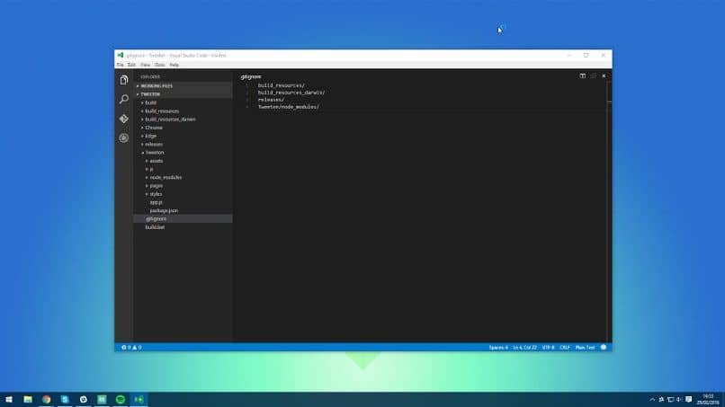Expand the build folder

[x=183, y=102]
